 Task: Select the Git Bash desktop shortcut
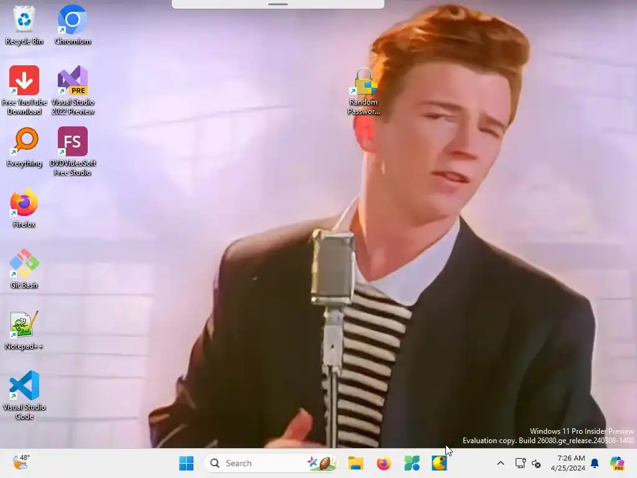[x=24, y=269]
